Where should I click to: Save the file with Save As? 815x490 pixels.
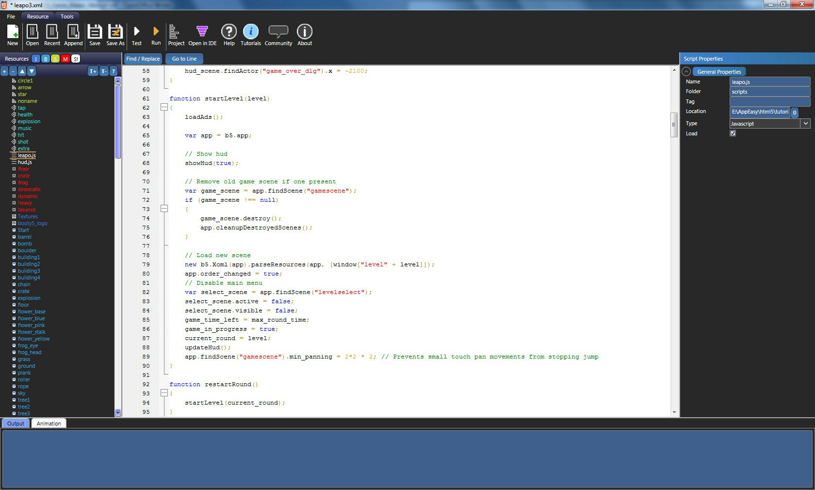(x=115, y=34)
